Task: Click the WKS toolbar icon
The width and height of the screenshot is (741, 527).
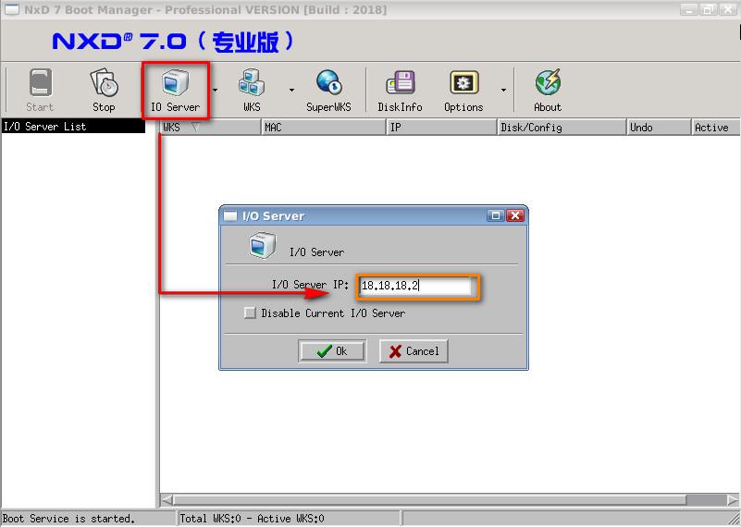Action: [x=252, y=90]
